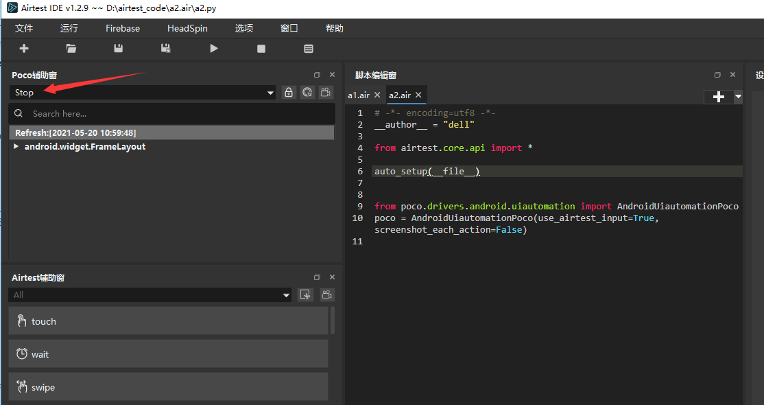Screen dimensions: 764x405
Task: Click the wait command button
Action: pos(168,354)
